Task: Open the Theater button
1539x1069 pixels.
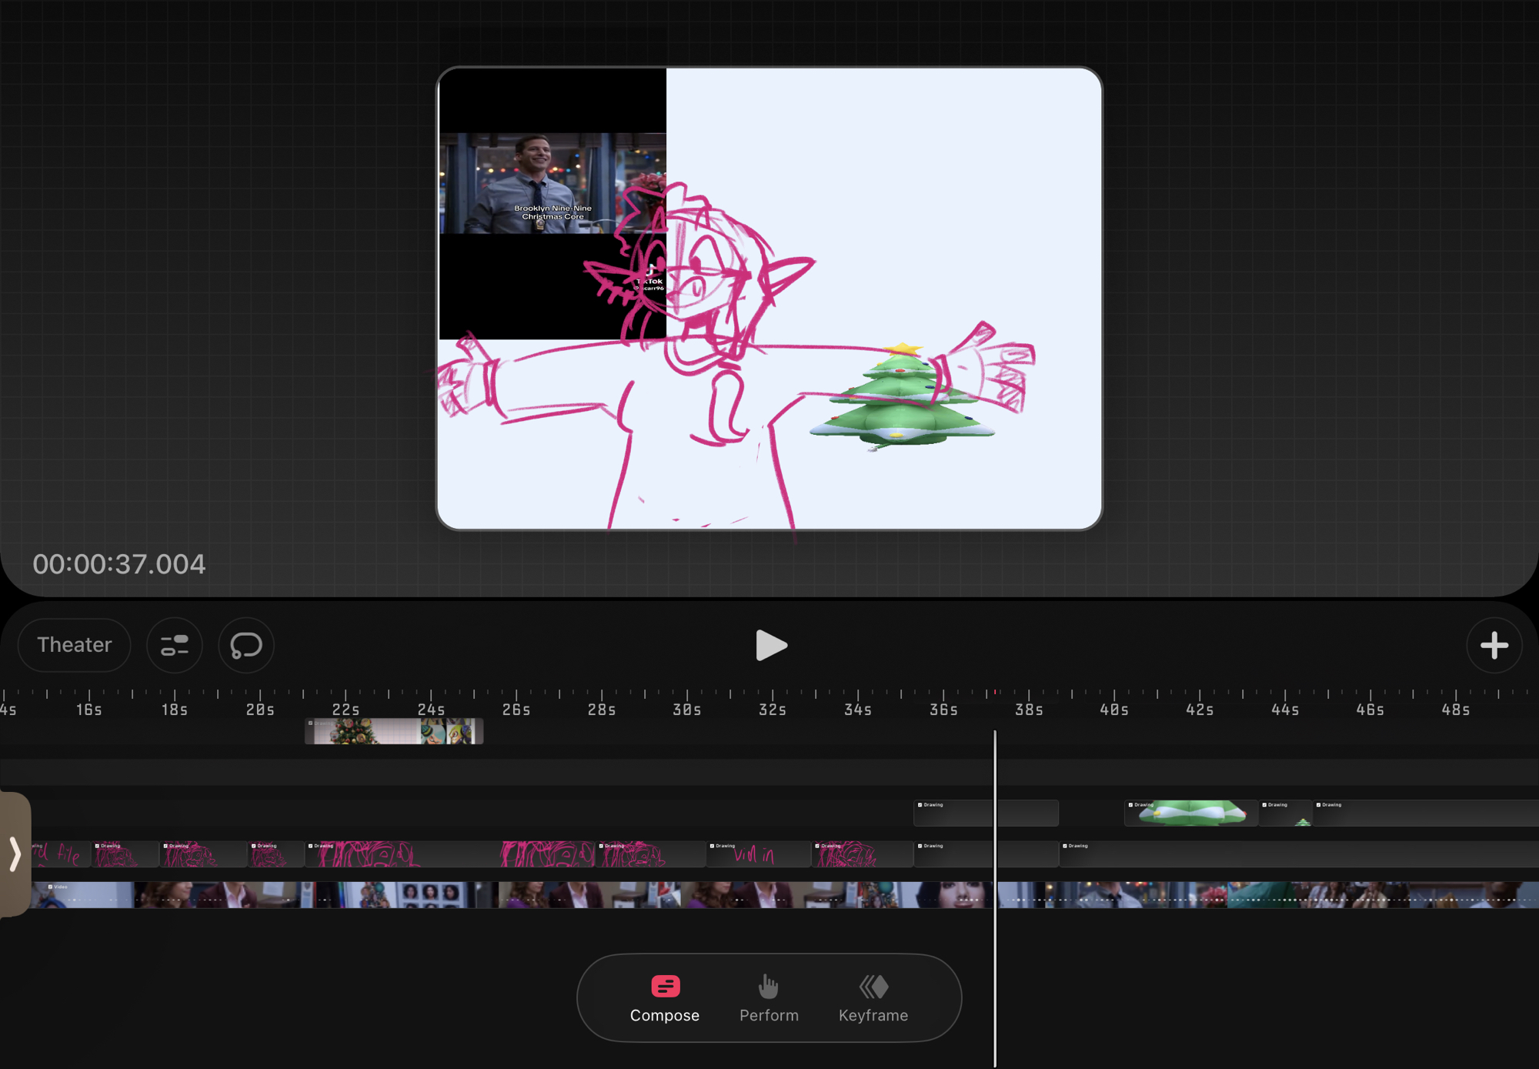Action: pos(74,645)
